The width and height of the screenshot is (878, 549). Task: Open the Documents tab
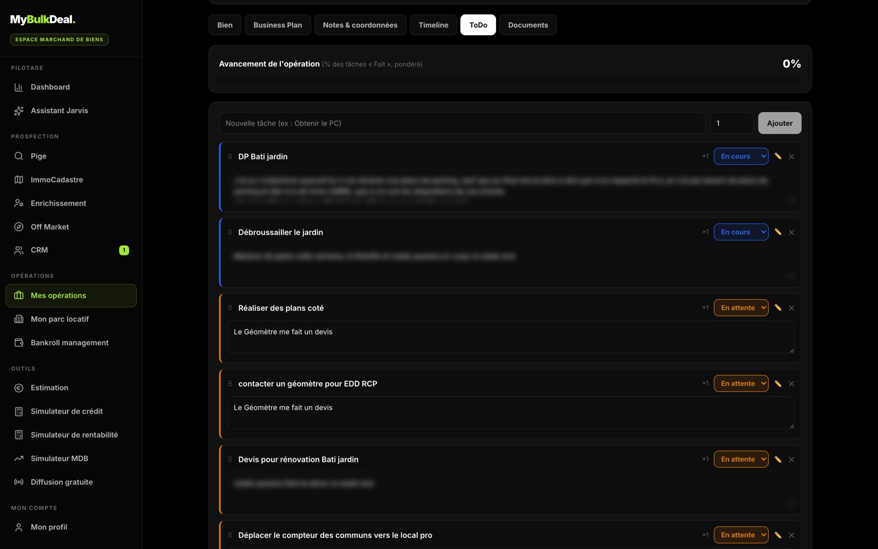point(528,25)
